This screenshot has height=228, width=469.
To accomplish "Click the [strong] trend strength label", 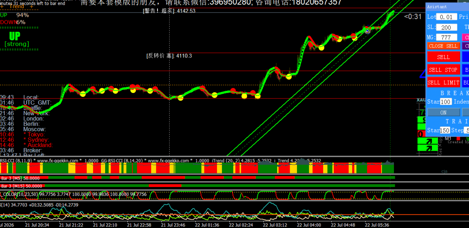I will (x=17, y=44).
